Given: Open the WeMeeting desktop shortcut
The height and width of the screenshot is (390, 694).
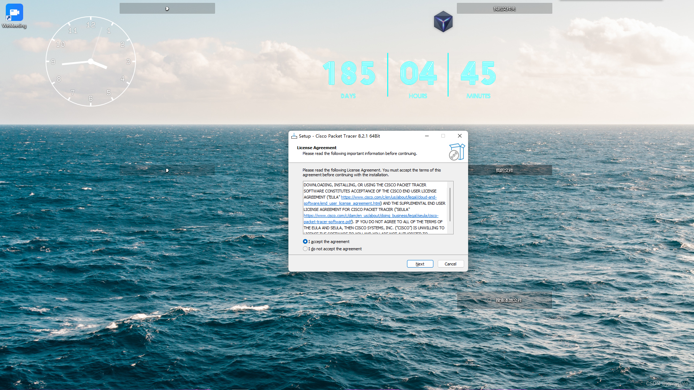Looking at the screenshot, I should (x=14, y=16).
